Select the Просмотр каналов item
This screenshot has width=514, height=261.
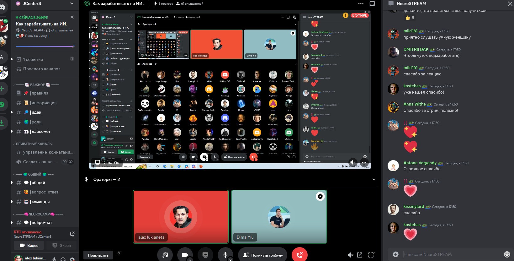coord(41,69)
